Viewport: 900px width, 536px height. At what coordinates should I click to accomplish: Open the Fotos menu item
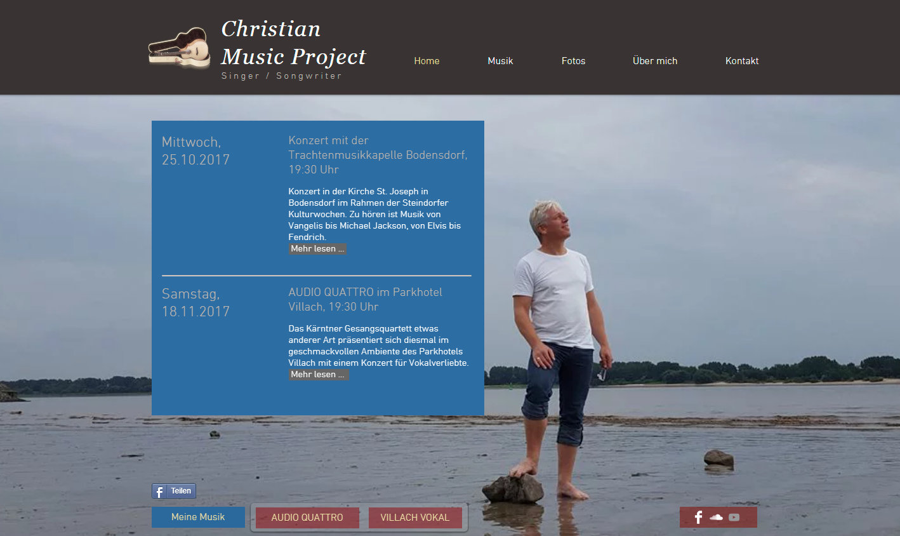(573, 61)
